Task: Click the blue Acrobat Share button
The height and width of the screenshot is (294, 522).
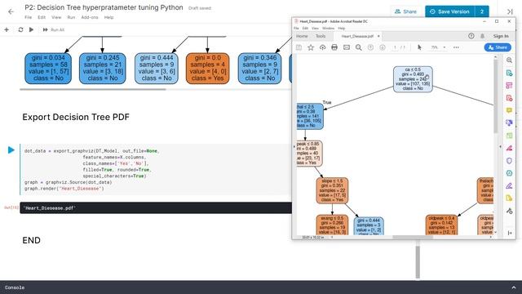Action: click(498, 47)
